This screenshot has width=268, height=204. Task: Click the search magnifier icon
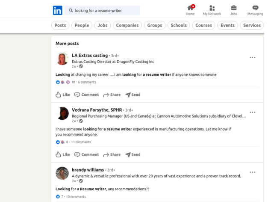[x=71, y=10]
